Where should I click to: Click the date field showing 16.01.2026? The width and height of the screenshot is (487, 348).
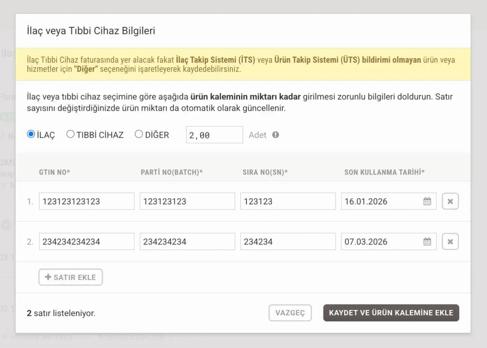tap(380, 201)
